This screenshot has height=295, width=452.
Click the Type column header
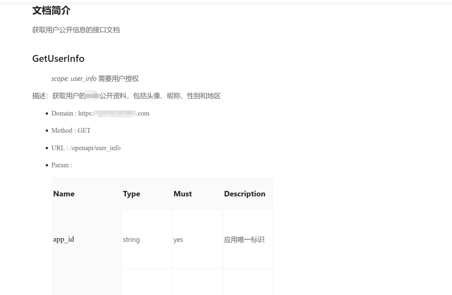click(147, 194)
